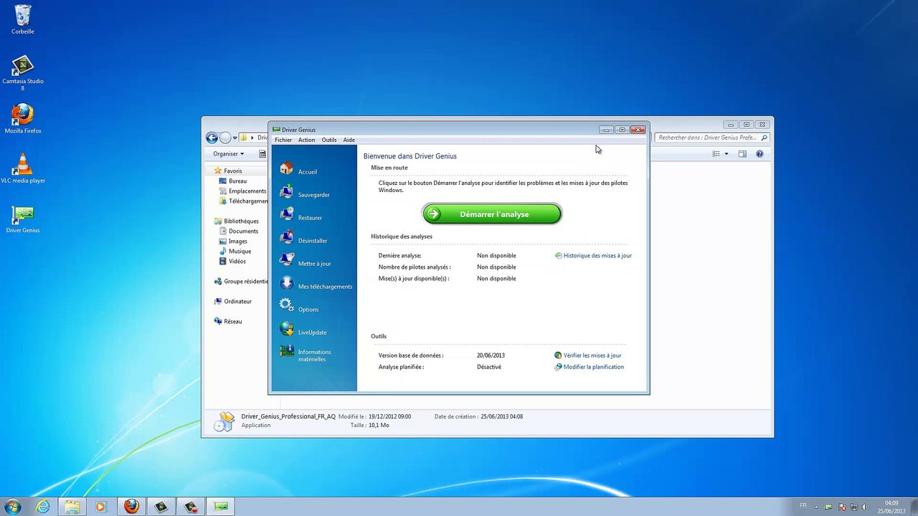This screenshot has width=918, height=516.
Task: Select the Camtasia Studio 8 desktop icon
Action: pyautogui.click(x=23, y=72)
